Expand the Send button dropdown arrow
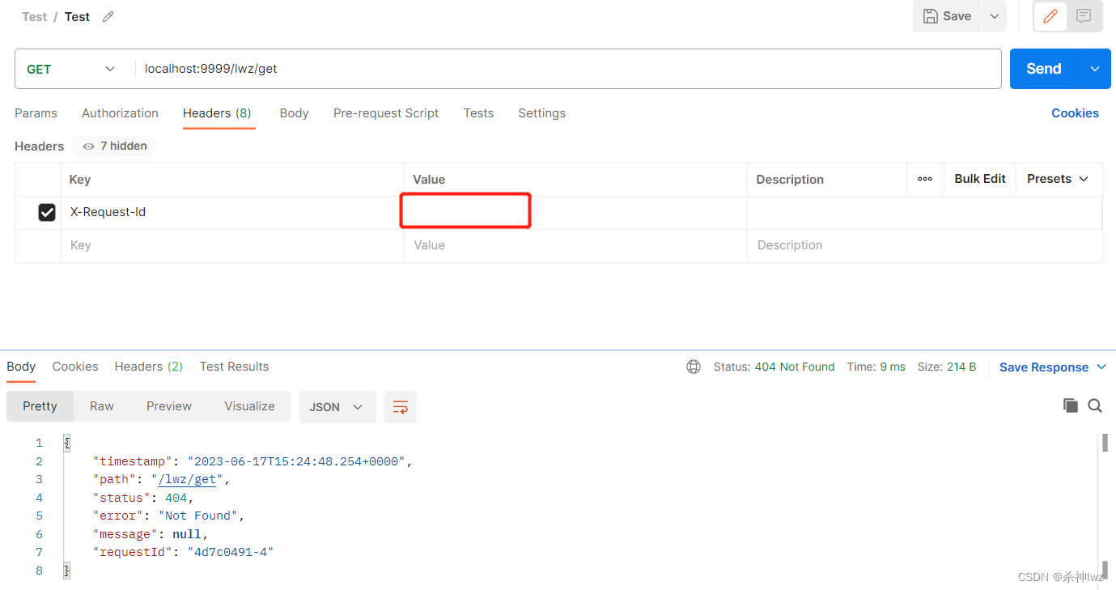 click(x=1095, y=69)
